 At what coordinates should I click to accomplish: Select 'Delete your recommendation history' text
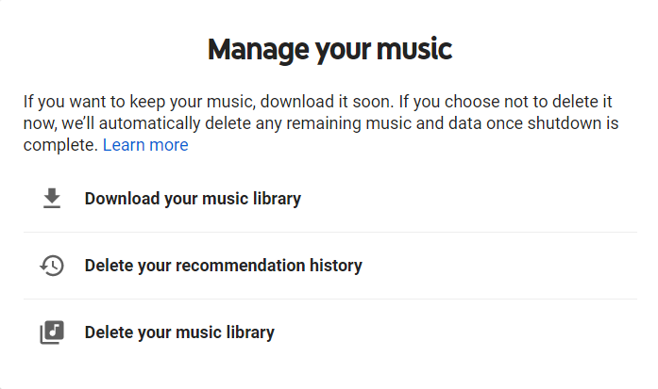click(x=223, y=266)
